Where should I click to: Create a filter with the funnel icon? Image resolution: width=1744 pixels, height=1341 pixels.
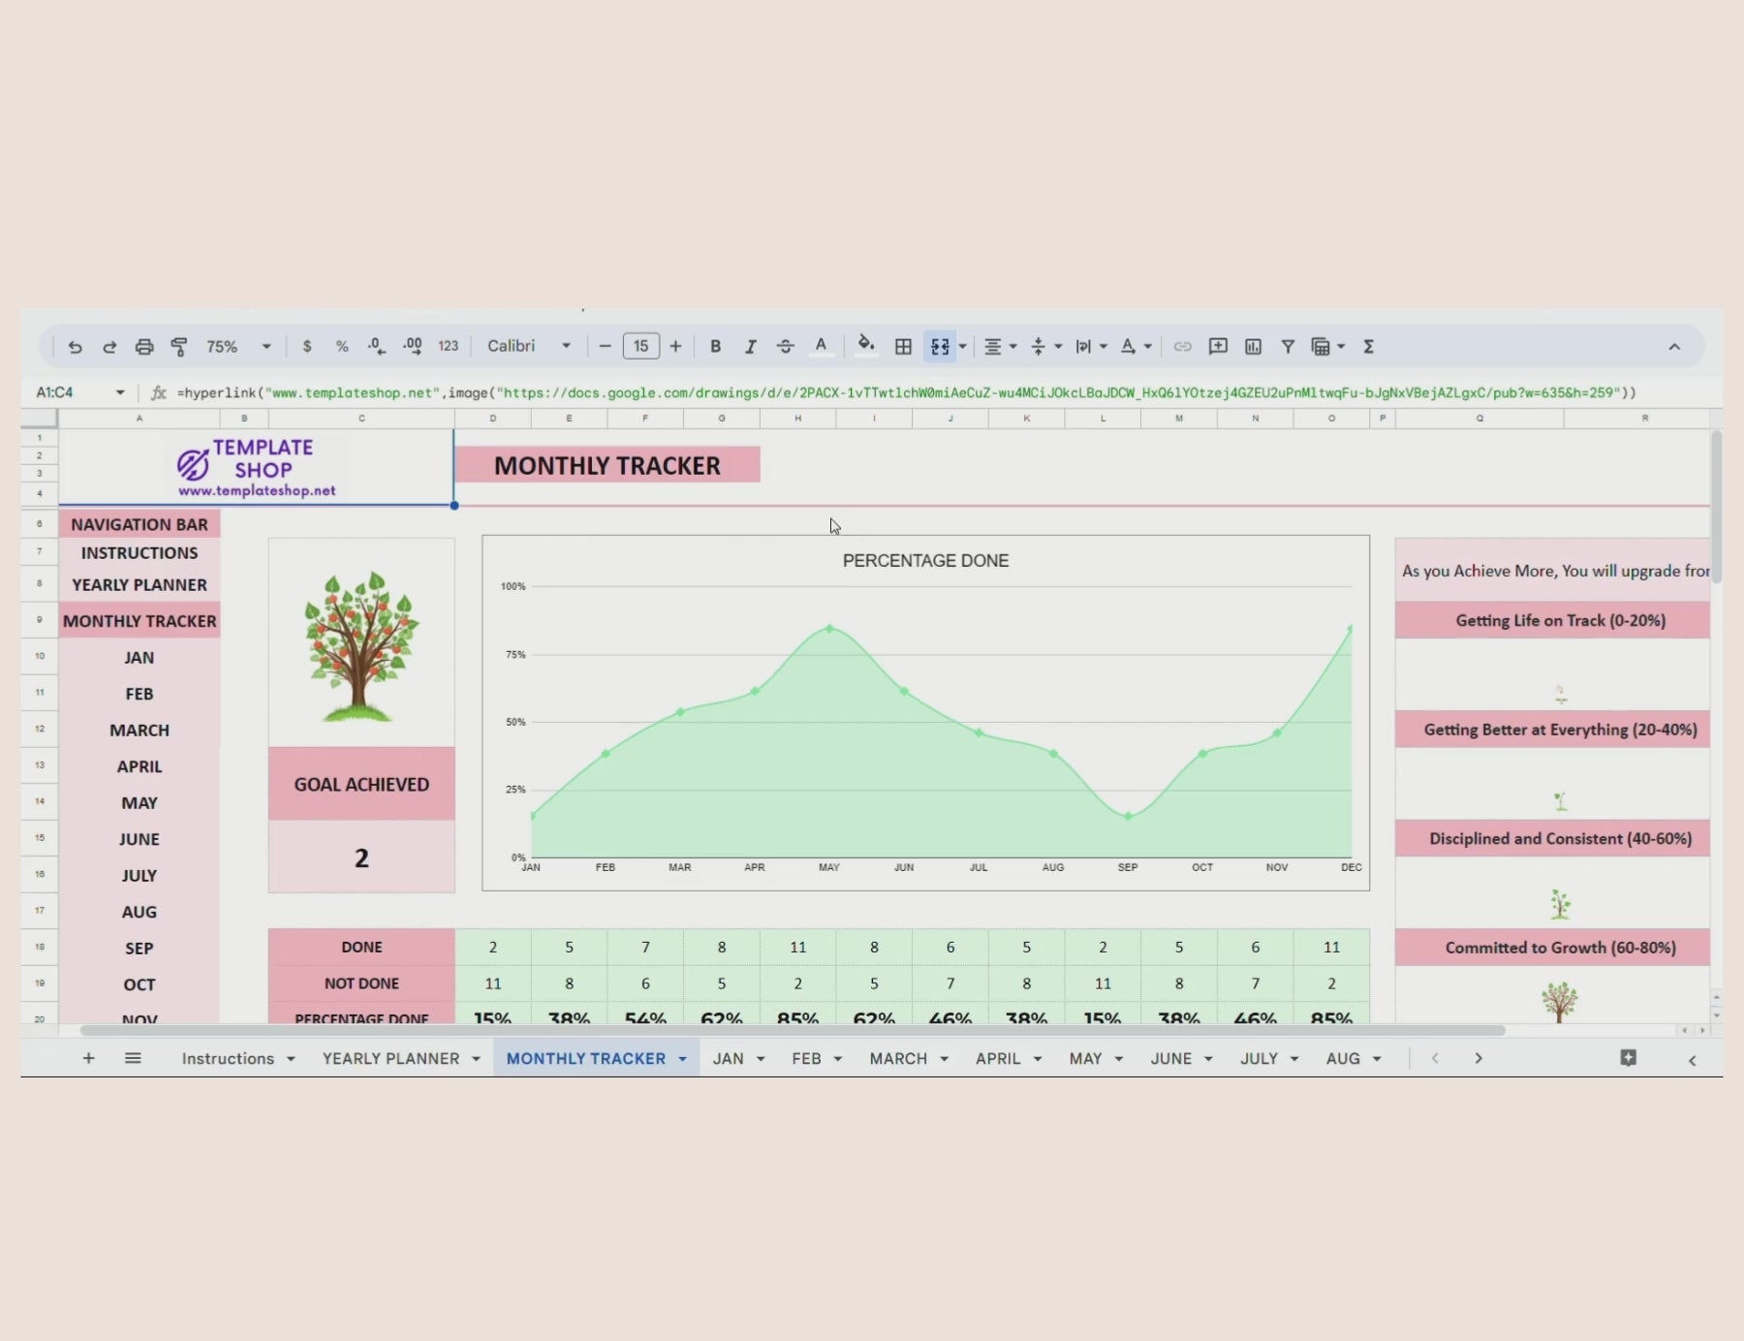[x=1288, y=347]
